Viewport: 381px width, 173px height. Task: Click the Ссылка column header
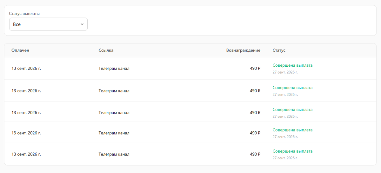point(106,50)
